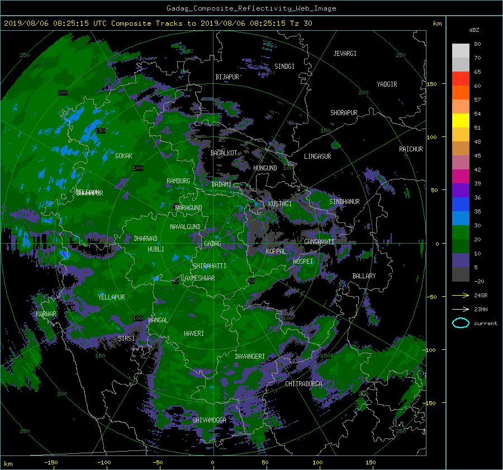Click the HOSPET city label

(303, 262)
